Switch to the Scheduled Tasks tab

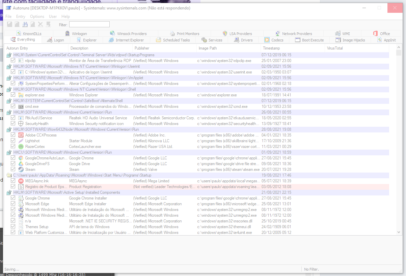point(173,40)
